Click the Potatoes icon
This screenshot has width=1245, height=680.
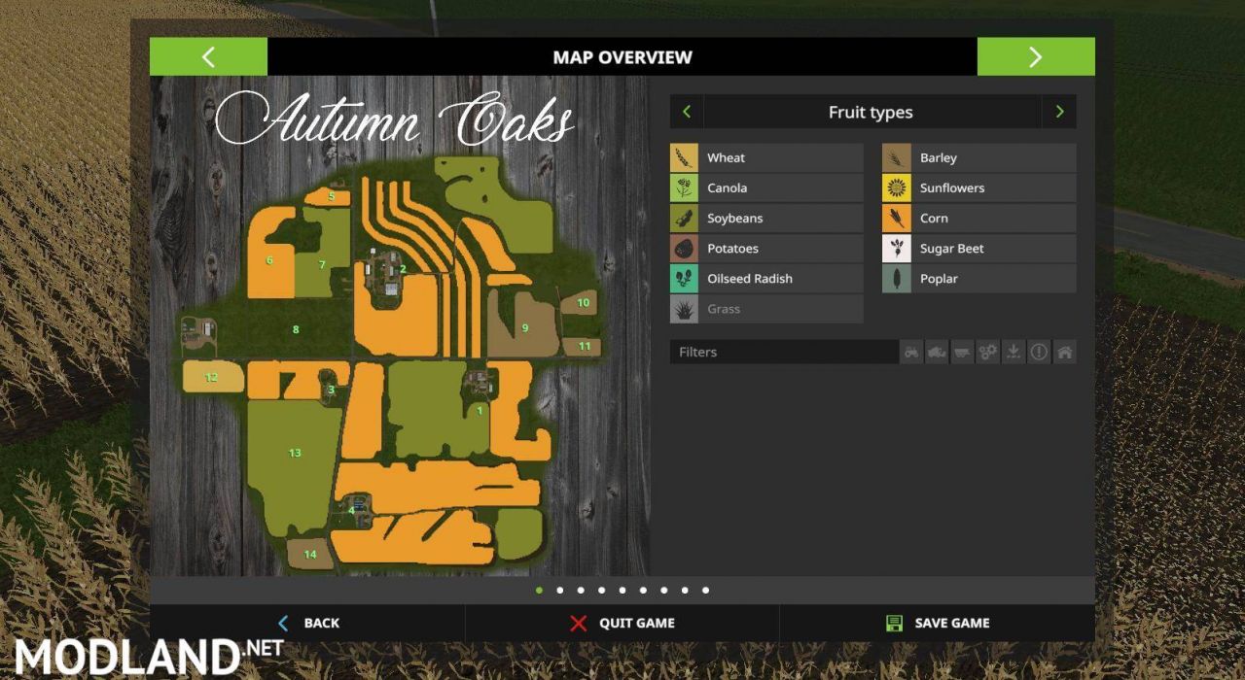684,249
